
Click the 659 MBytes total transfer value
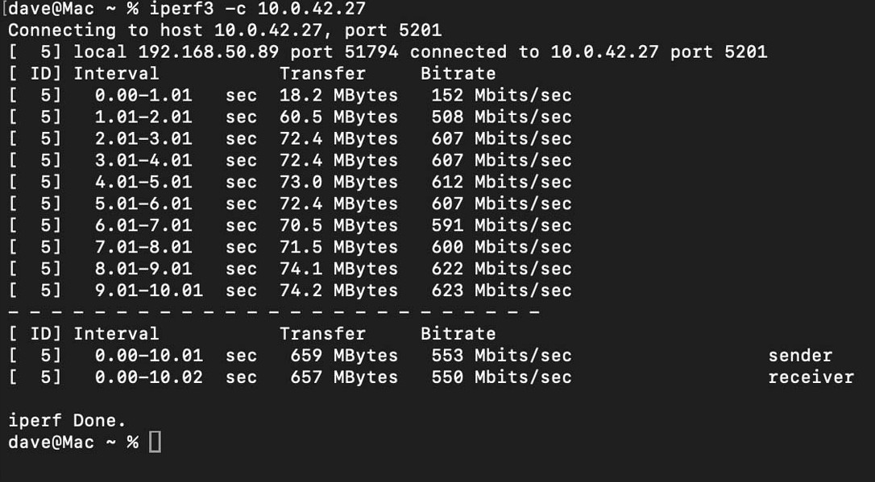(x=344, y=356)
